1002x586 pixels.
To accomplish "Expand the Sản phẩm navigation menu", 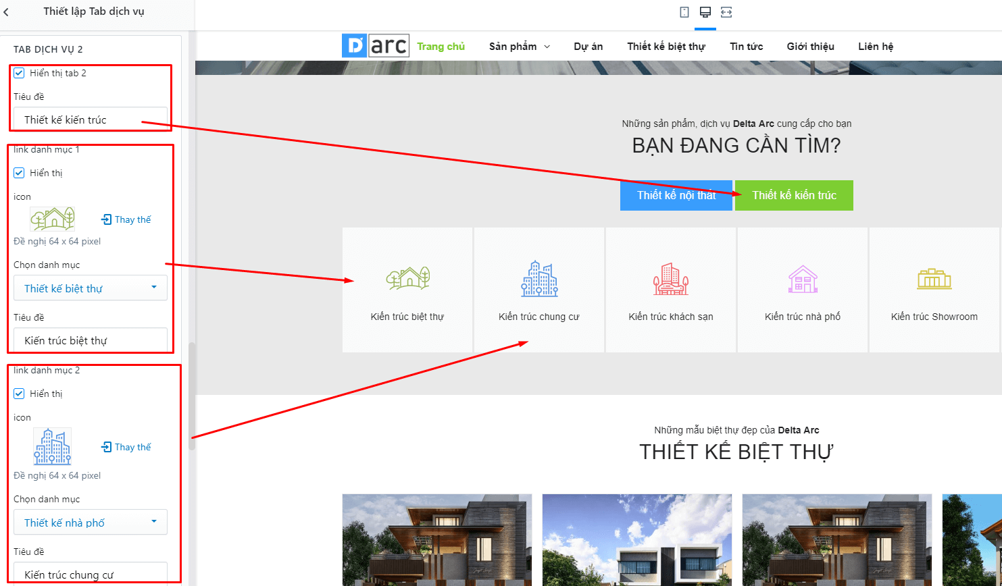I will (x=520, y=47).
